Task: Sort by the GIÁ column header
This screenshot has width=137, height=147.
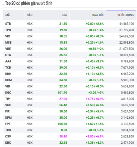Action: pyautogui.click(x=65, y=15)
